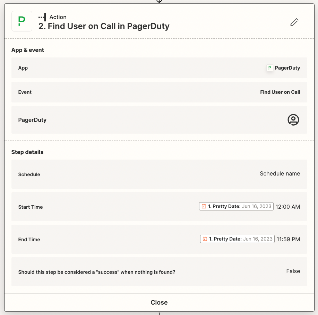Click the PagerDuty logo in the header
This screenshot has height=315, width=318.
[22, 21]
